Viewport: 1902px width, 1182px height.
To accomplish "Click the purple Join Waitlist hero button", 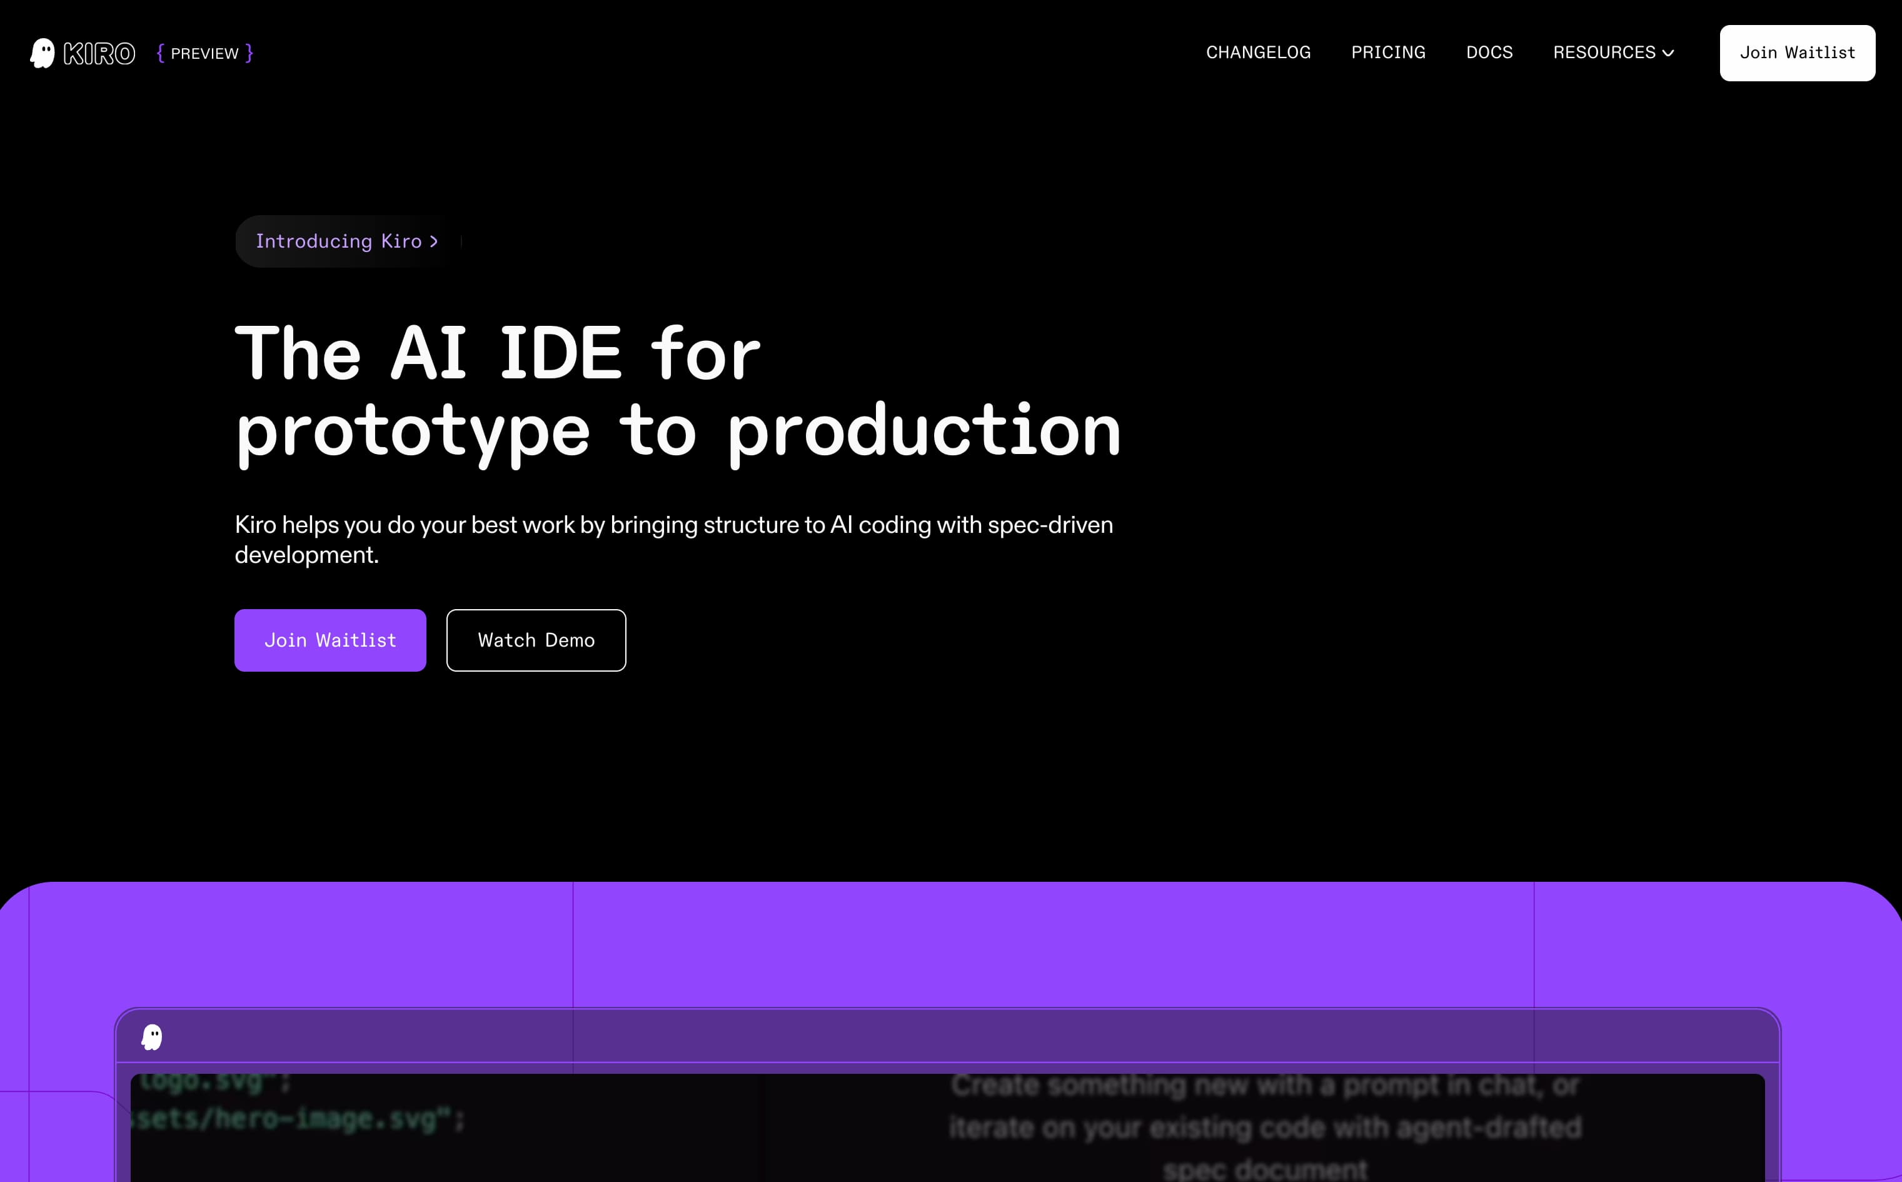I will [331, 640].
